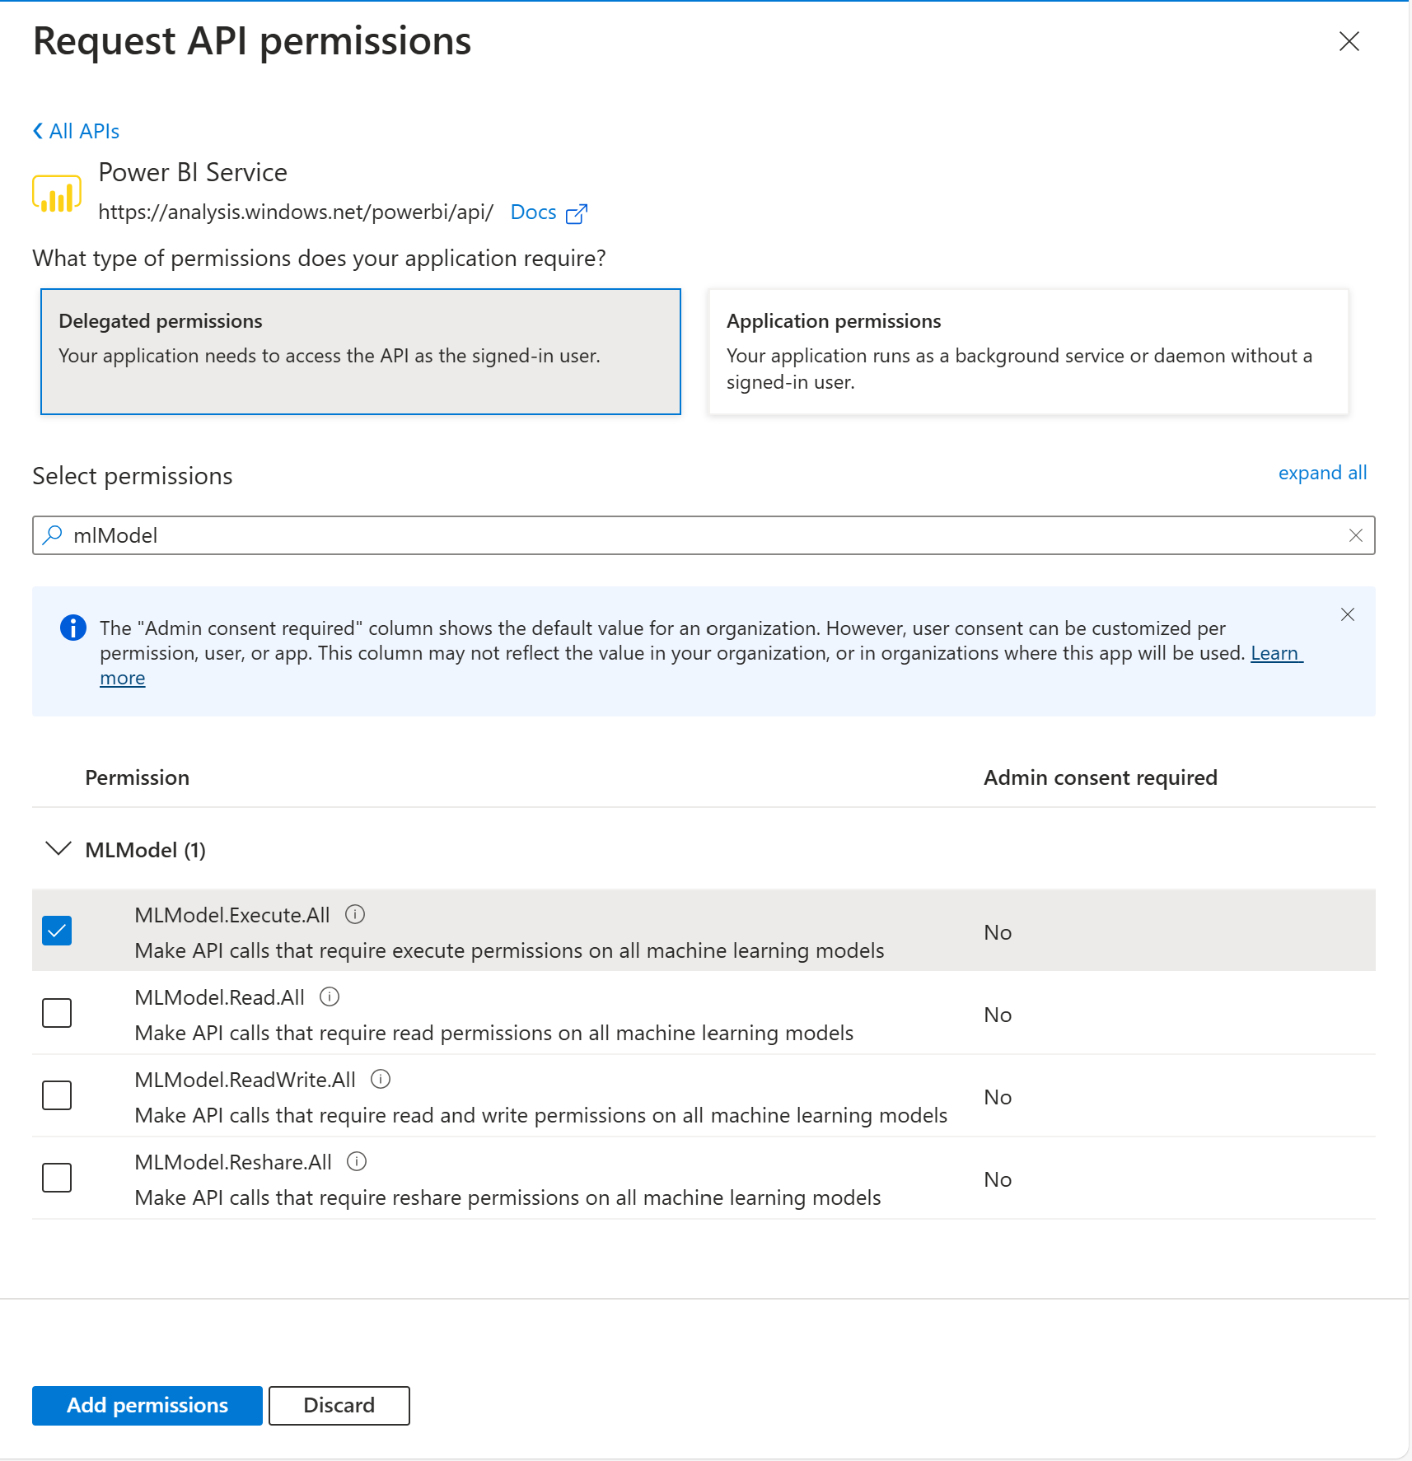Image resolution: width=1412 pixels, height=1461 pixels.
Task: Close the Request API permissions panel
Action: (x=1349, y=41)
